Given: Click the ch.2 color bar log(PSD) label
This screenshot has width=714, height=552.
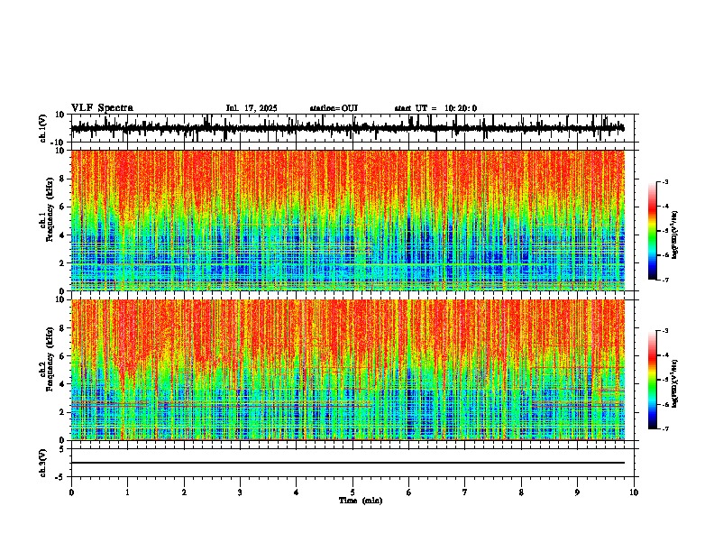Looking at the screenshot, I should click(x=675, y=383).
